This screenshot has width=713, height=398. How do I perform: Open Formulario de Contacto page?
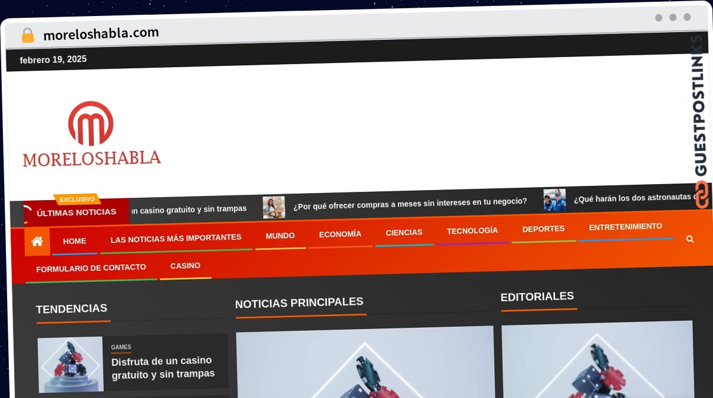click(91, 268)
